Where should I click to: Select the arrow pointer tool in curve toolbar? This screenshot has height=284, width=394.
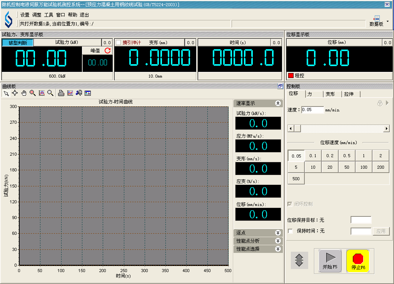click(6, 93)
